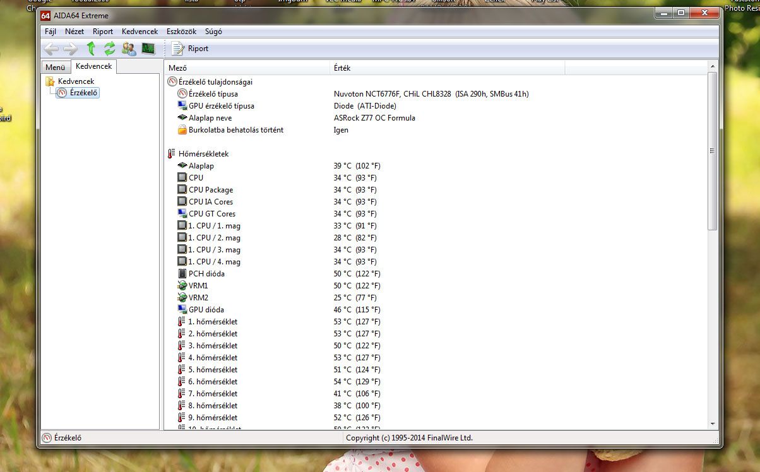Click the Alaplap neve motherboard icon
This screenshot has width=760, height=472.
[x=182, y=117]
